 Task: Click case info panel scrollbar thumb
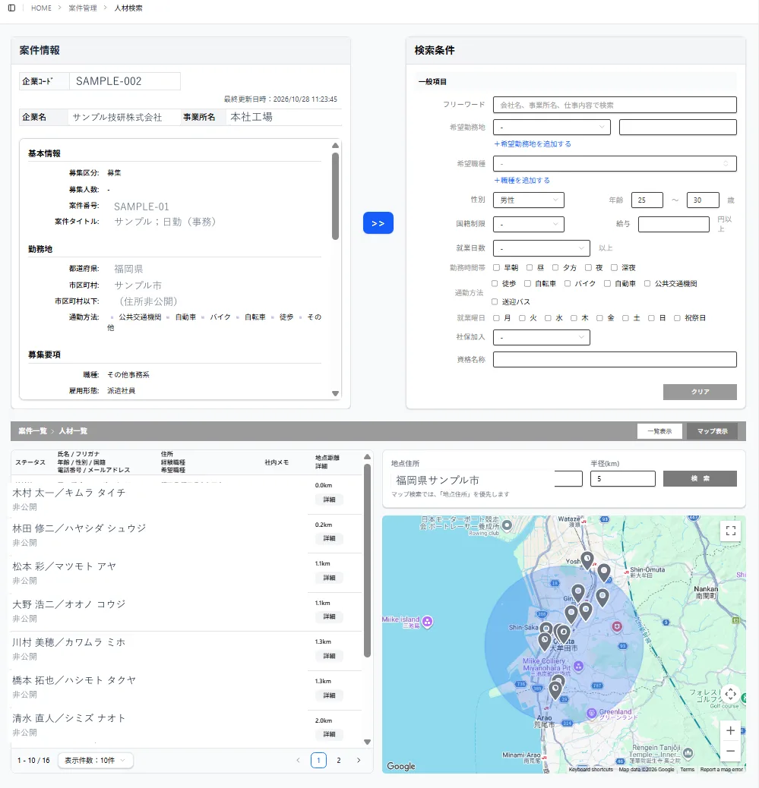click(x=336, y=196)
